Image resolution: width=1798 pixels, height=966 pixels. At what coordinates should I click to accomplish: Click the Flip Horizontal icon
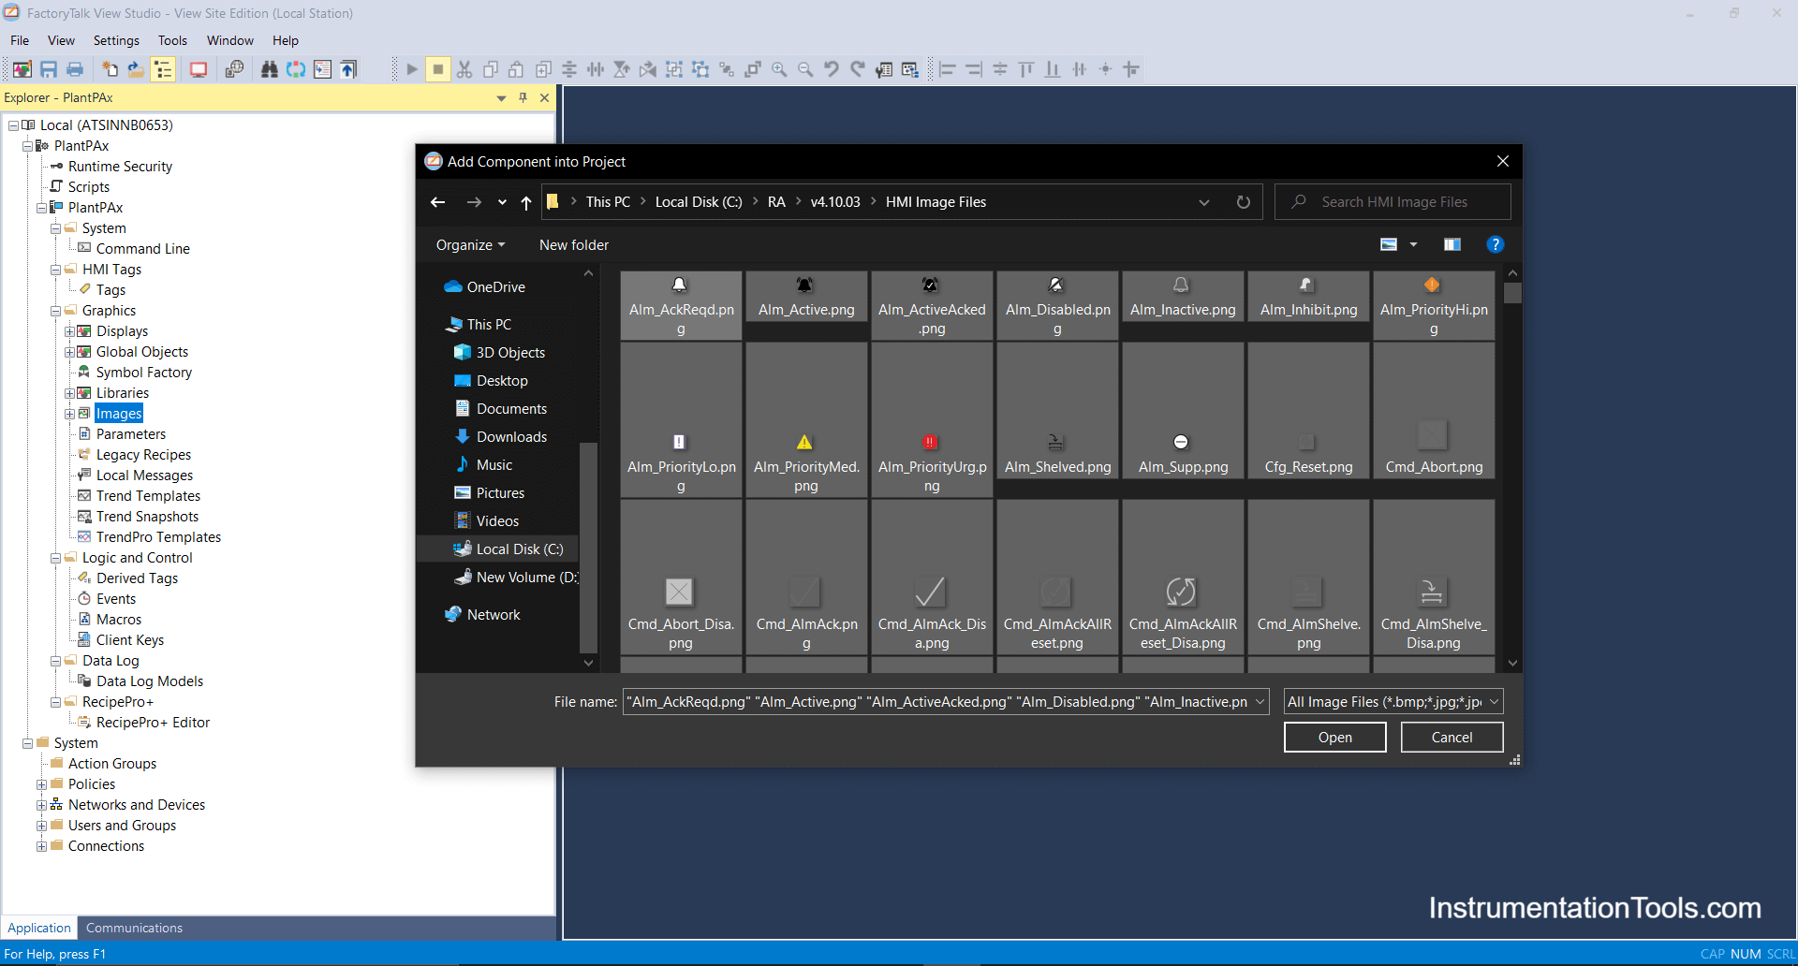tap(648, 69)
